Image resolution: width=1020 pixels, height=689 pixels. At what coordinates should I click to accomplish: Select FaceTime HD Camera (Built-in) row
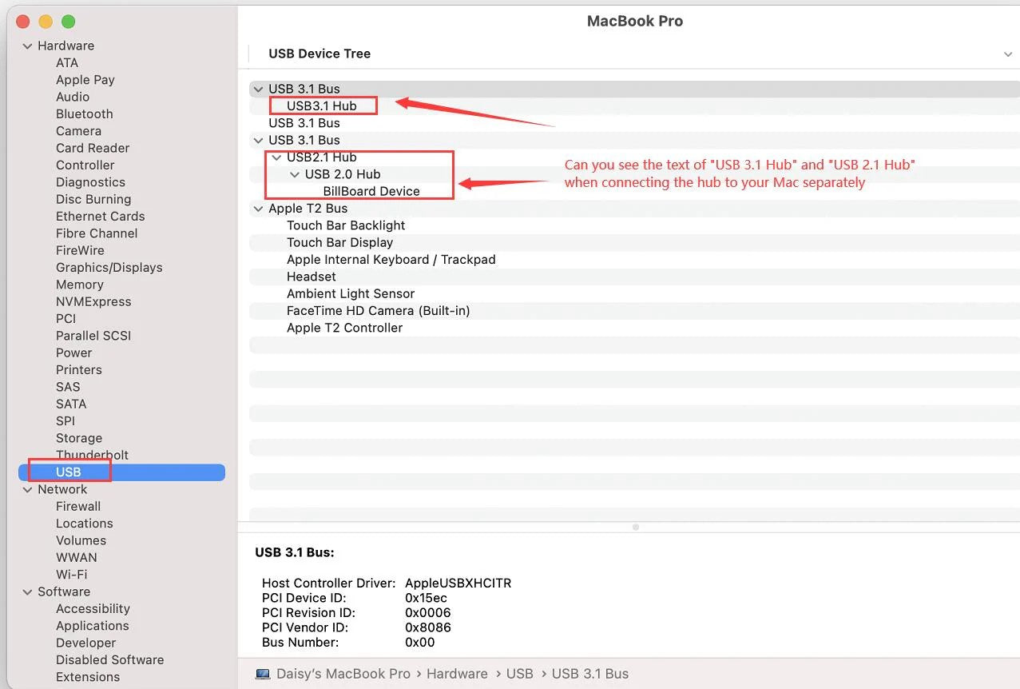pos(634,310)
